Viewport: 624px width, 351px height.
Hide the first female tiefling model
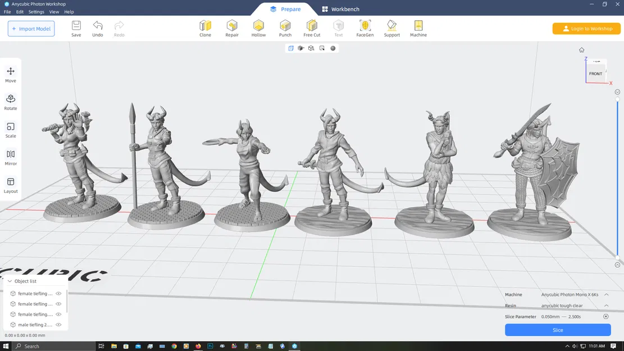(58, 293)
